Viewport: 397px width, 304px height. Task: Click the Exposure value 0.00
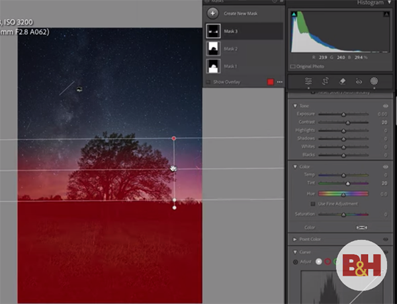(x=382, y=114)
